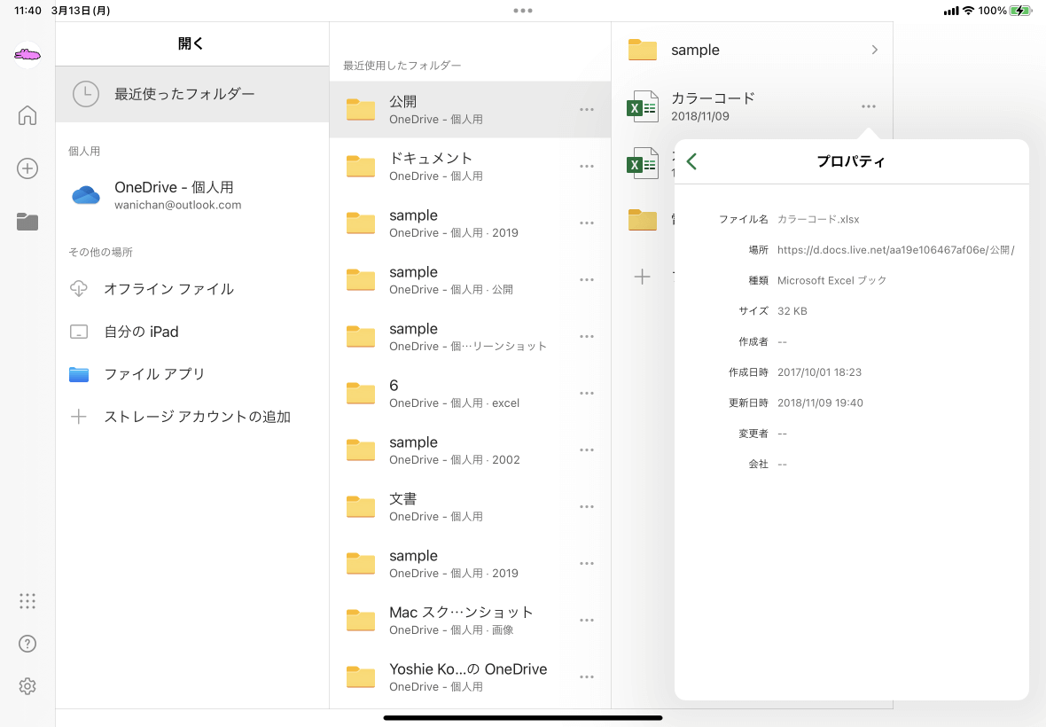
Task: Select オフライン ファイル location
Action: tap(192, 289)
